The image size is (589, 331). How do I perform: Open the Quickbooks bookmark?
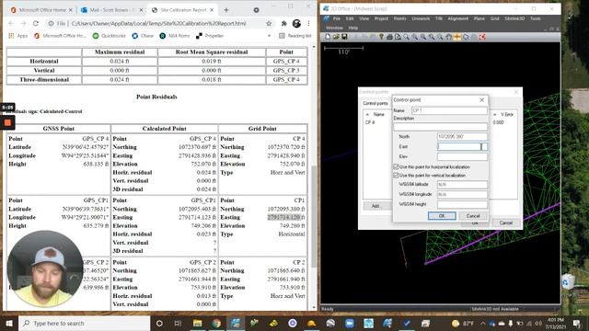(x=110, y=36)
